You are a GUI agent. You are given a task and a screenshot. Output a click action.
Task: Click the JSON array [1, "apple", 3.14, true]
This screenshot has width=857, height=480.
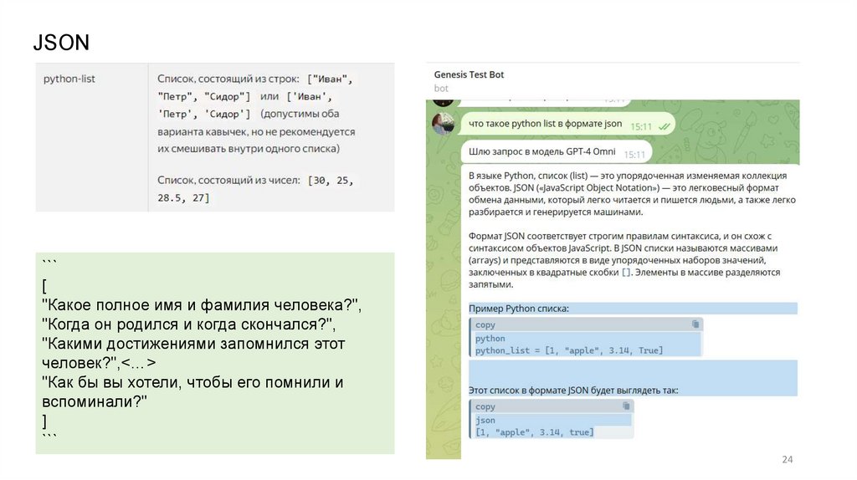coord(534,432)
